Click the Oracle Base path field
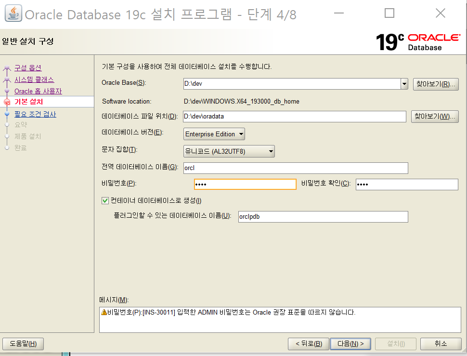 tap(292, 84)
